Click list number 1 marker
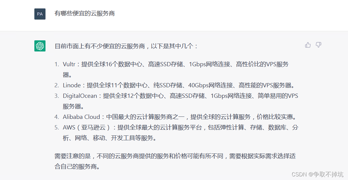Screen dimensions: 348x180 point(57,64)
